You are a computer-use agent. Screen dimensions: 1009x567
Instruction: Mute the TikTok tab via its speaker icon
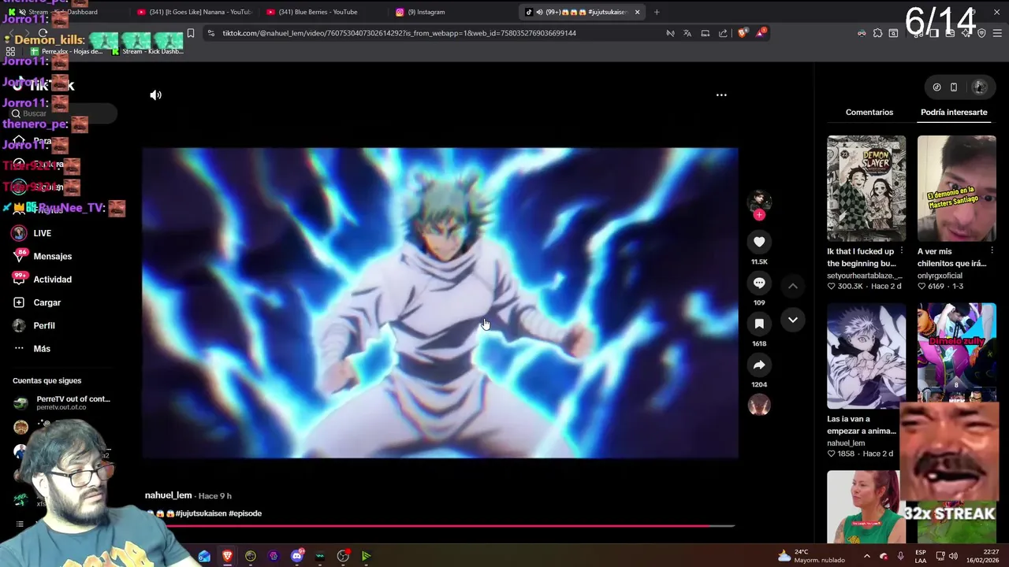click(539, 12)
